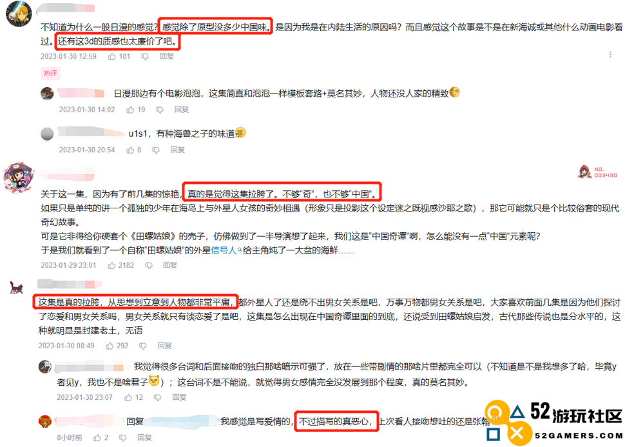625x447 pixels.
Task: Dislike the comment posted 2023-01-30 12:59
Action: pyautogui.click(x=145, y=57)
